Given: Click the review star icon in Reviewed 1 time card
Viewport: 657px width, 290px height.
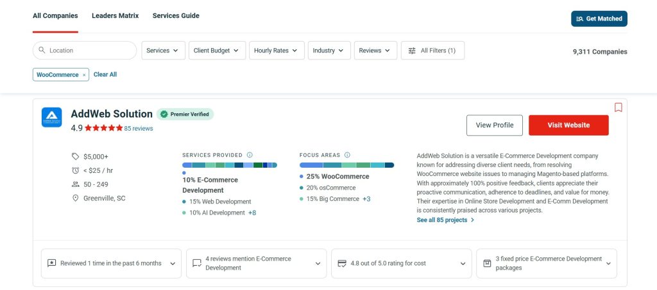Looking at the screenshot, I should 51,263.
